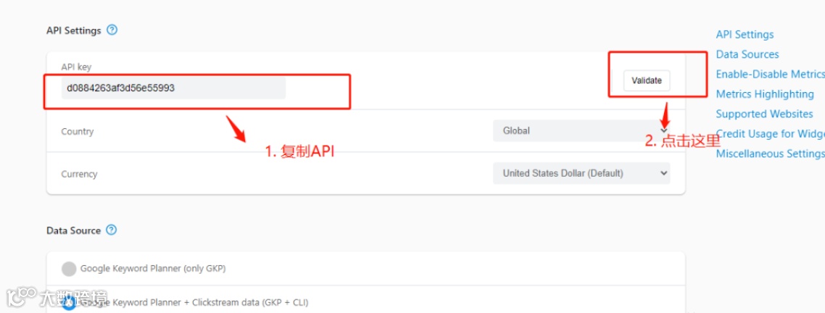
Task: Open Miscellaneous Settings sidebar link
Action: click(770, 154)
